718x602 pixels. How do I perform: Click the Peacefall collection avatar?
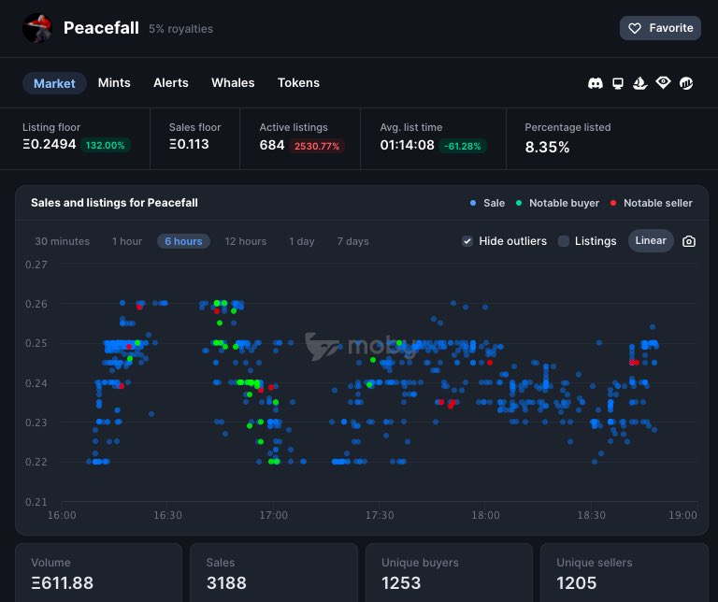[37, 28]
